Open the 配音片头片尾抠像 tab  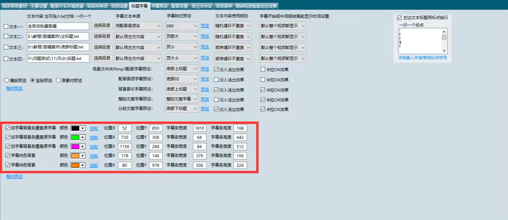67,6
